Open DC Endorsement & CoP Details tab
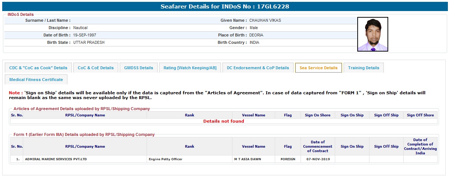Image resolution: width=449 pixels, height=179 pixels. pyautogui.click(x=258, y=68)
